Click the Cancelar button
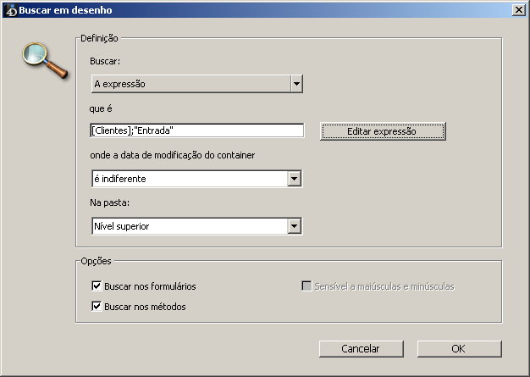 [360, 348]
